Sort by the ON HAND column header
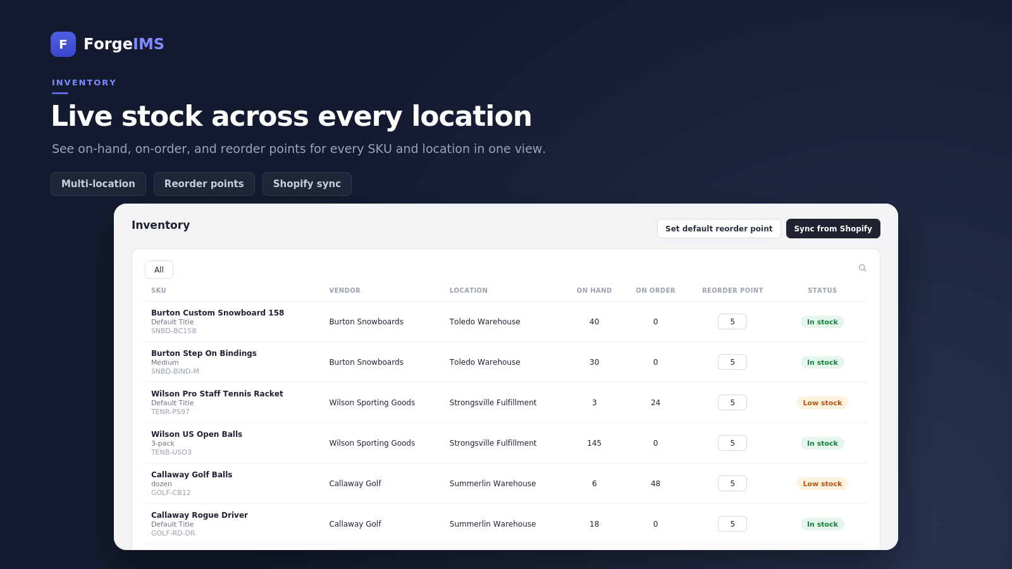This screenshot has height=569, width=1012. click(x=594, y=291)
